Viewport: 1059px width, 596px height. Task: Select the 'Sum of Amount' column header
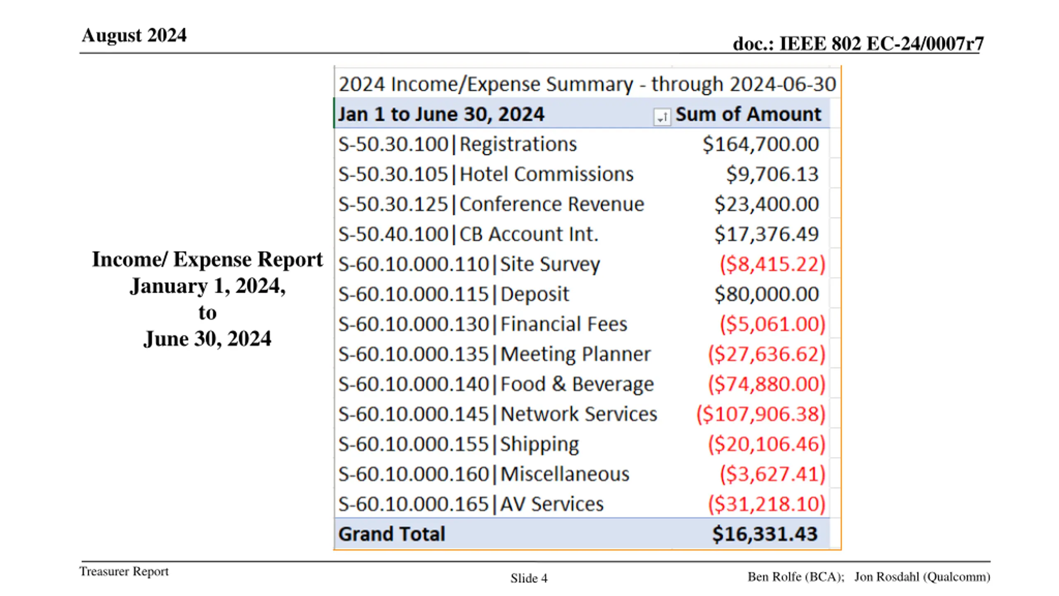pos(748,114)
